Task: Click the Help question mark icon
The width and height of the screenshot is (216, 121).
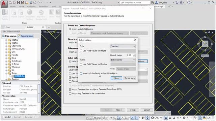Action: coord(189,2)
